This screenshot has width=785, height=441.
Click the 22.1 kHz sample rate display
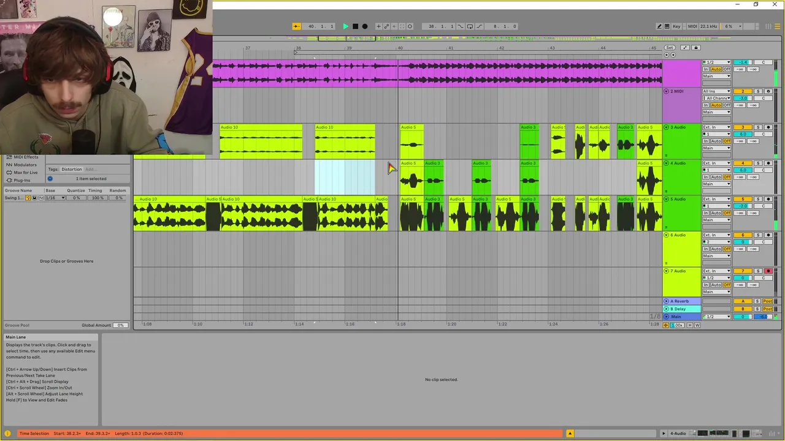click(x=708, y=26)
